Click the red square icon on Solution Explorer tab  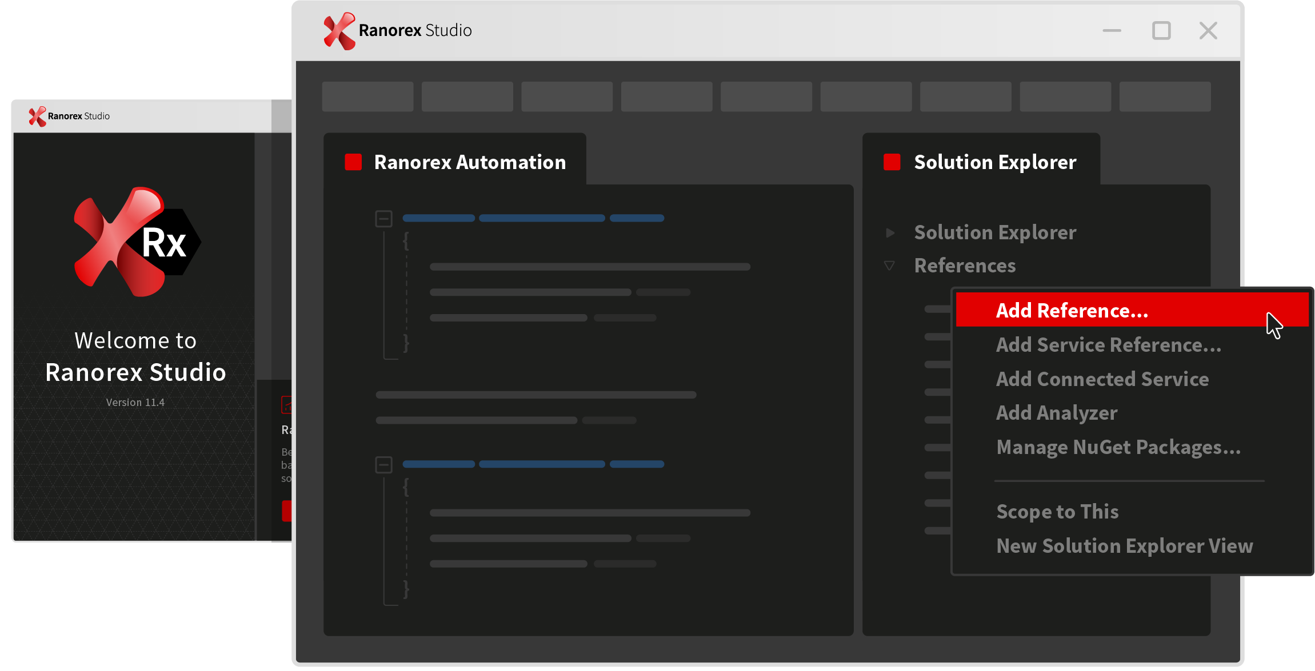coord(892,162)
